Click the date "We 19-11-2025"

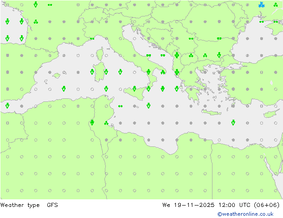pyautogui.click(x=188, y=205)
